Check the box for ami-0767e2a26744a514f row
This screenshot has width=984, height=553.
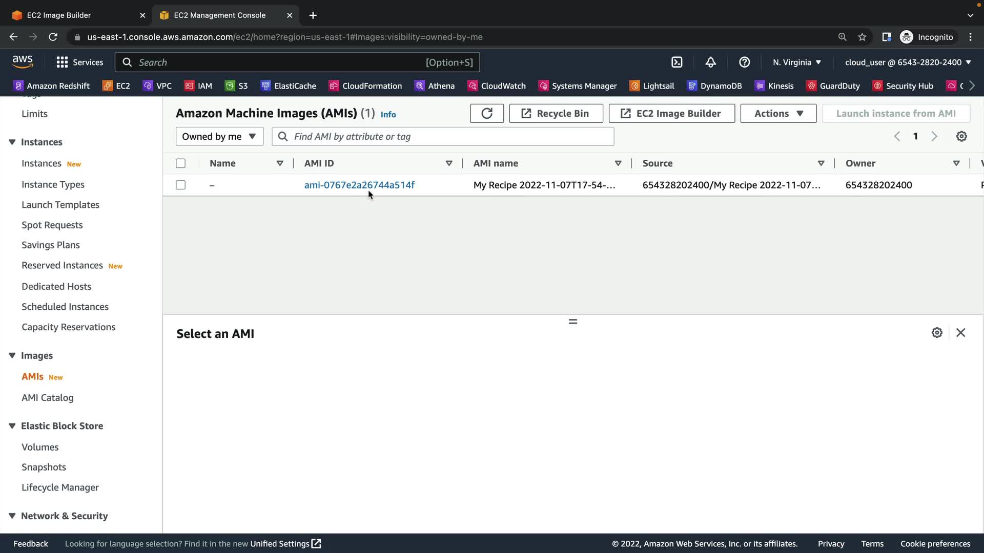click(180, 185)
